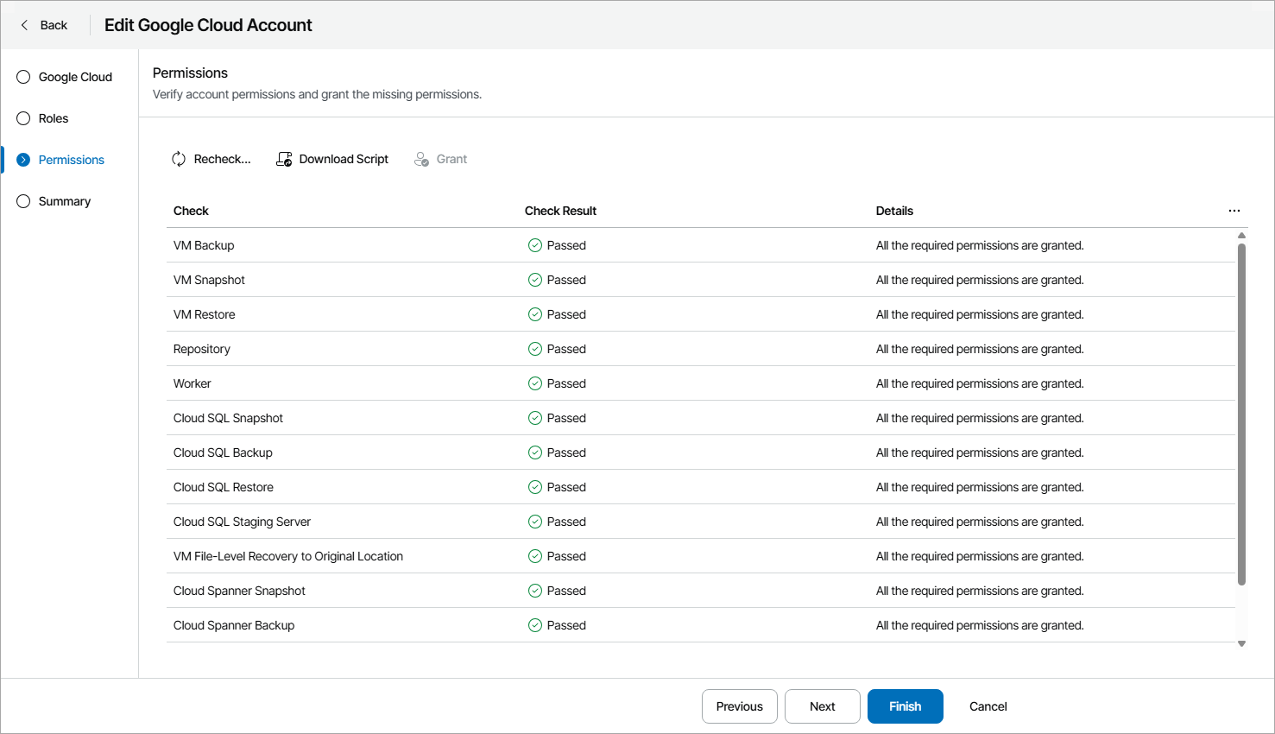1275x734 pixels.
Task: Click the Back chevron arrow
Action: tap(25, 25)
